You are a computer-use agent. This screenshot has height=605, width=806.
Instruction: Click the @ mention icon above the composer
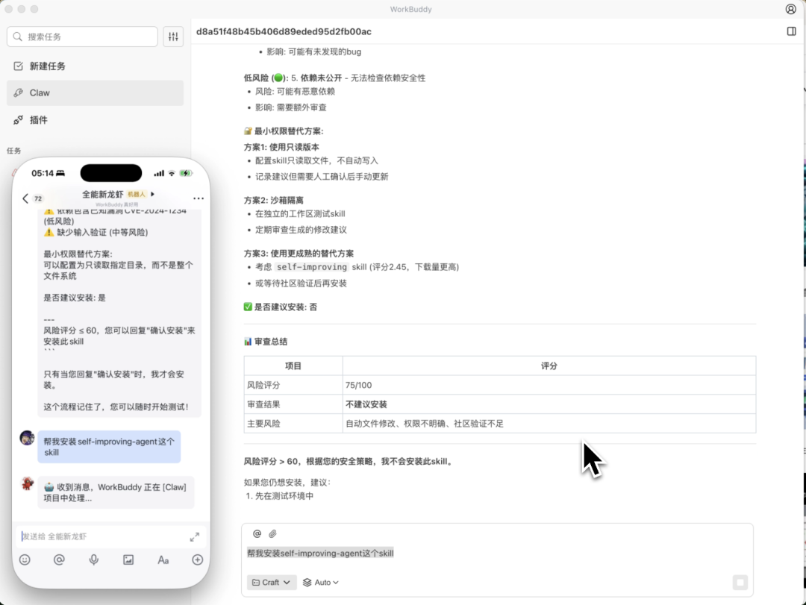(x=256, y=533)
